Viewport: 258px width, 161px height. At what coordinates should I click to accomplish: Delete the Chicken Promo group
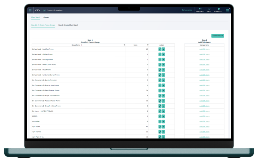point(163,54)
